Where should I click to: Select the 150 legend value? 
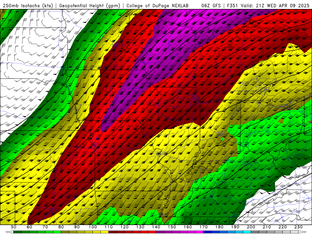pyautogui.click(x=172, y=227)
